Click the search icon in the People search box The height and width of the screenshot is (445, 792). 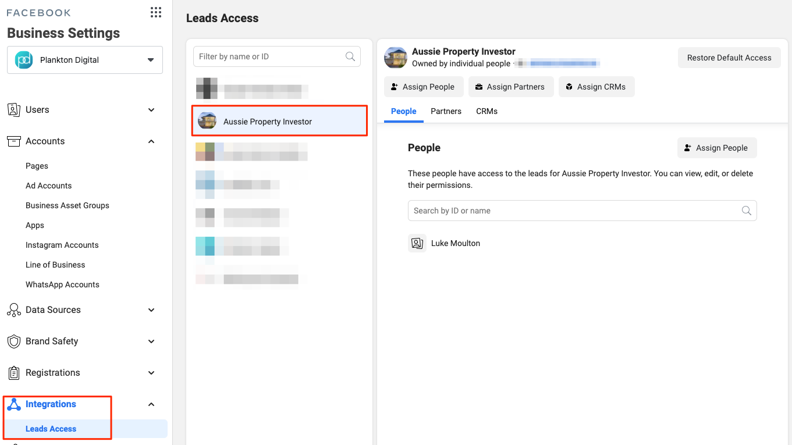point(747,211)
